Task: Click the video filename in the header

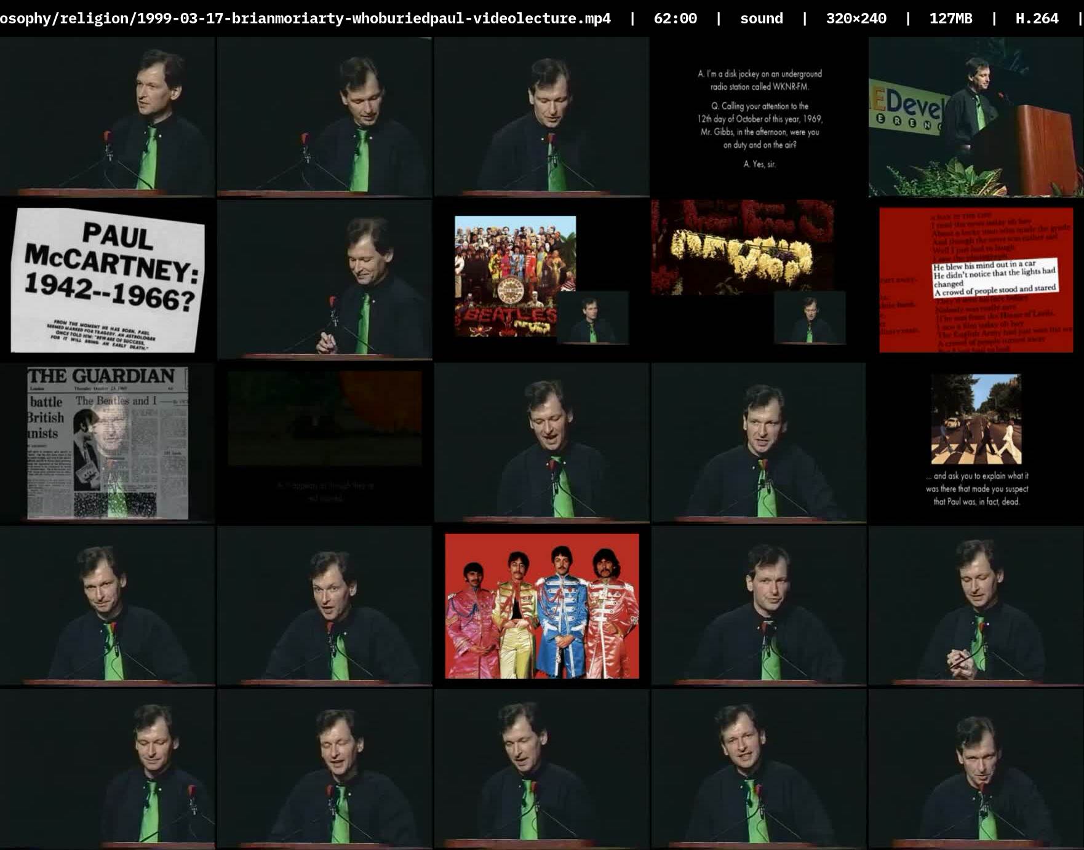Action: 305,18
